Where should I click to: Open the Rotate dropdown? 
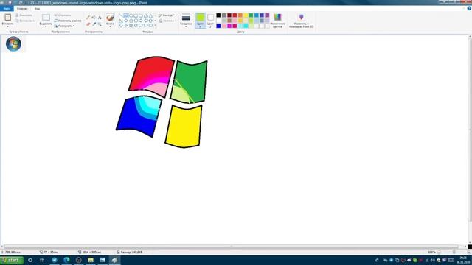pyautogui.click(x=64, y=26)
